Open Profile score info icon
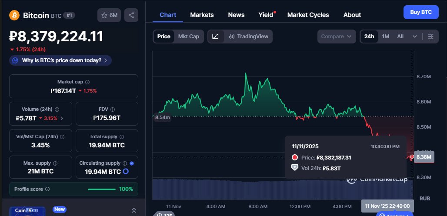This screenshot has width=447, height=216. (47, 189)
